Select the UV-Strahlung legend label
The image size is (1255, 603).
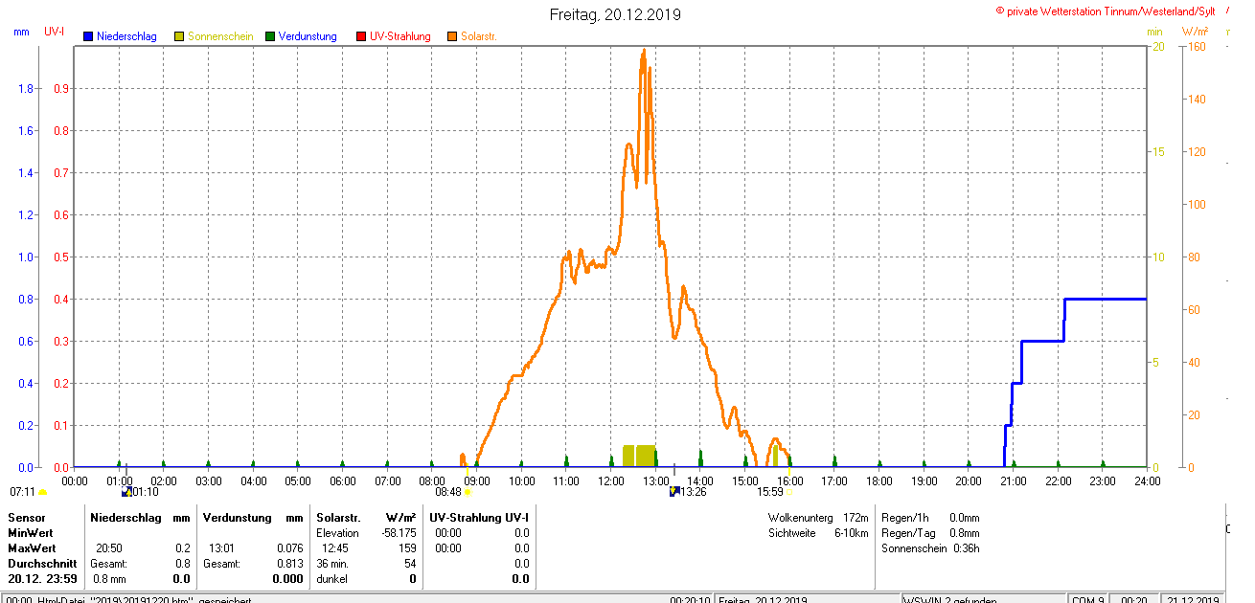coord(400,36)
